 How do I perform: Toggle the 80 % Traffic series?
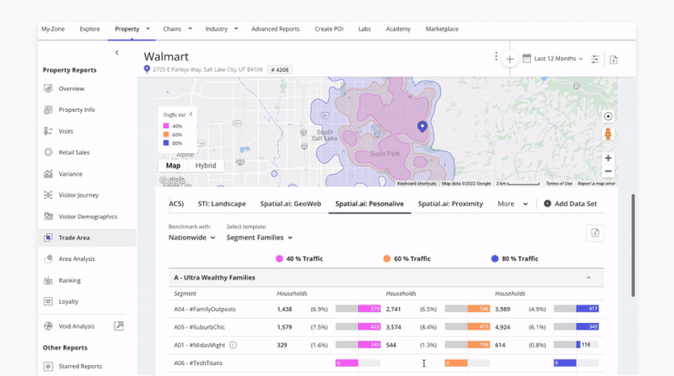(515, 259)
